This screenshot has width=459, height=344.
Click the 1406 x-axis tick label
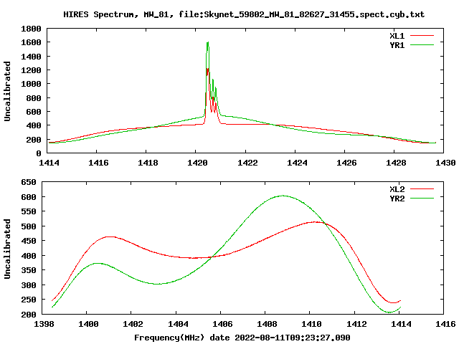pos(222,324)
